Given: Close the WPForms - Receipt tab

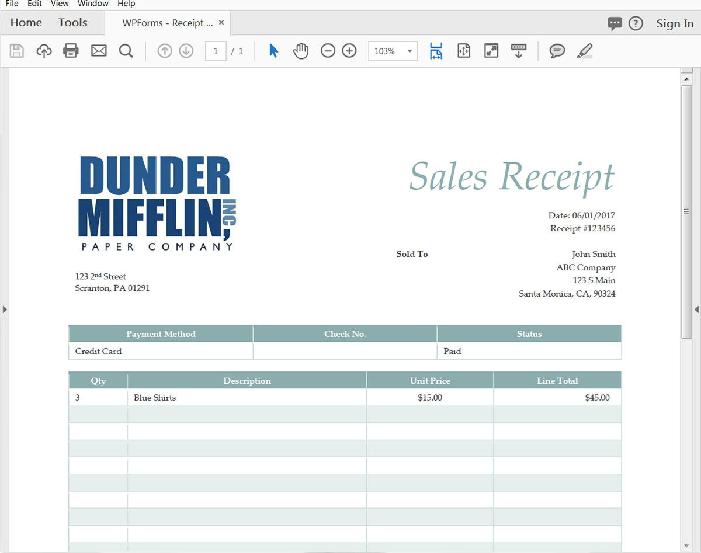Looking at the screenshot, I should [221, 23].
